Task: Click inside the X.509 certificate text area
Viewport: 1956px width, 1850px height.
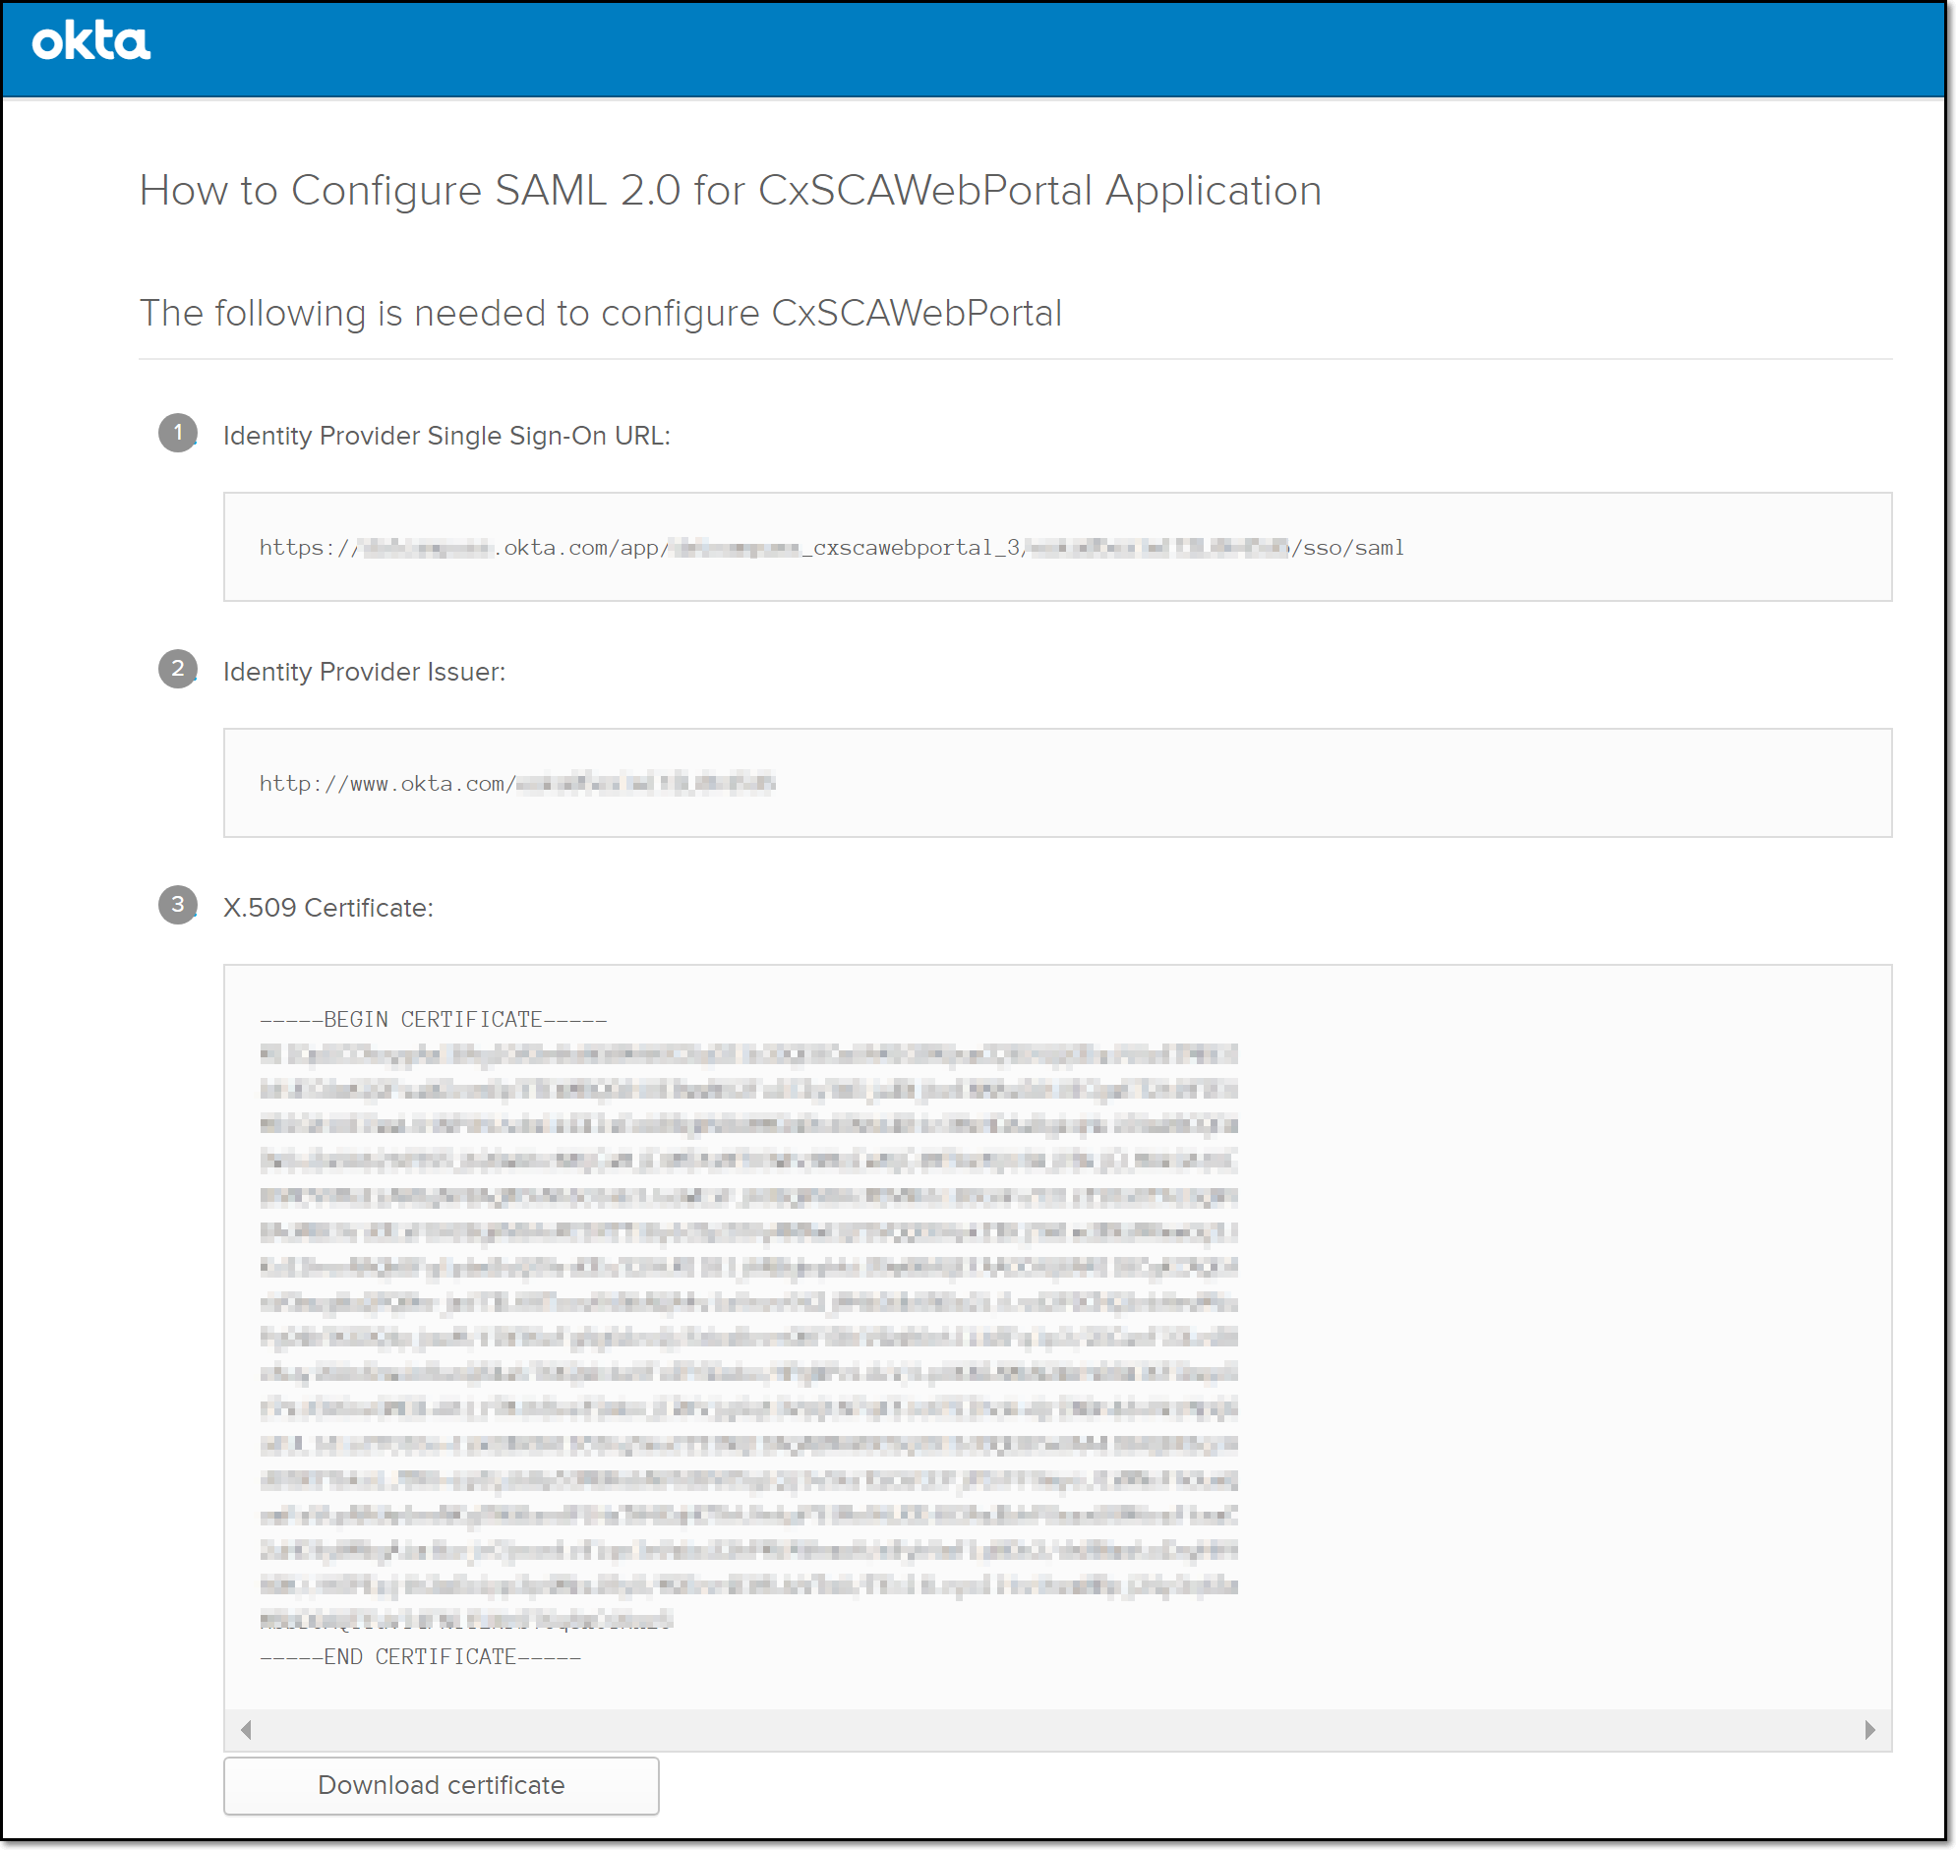Action: (x=1057, y=1337)
